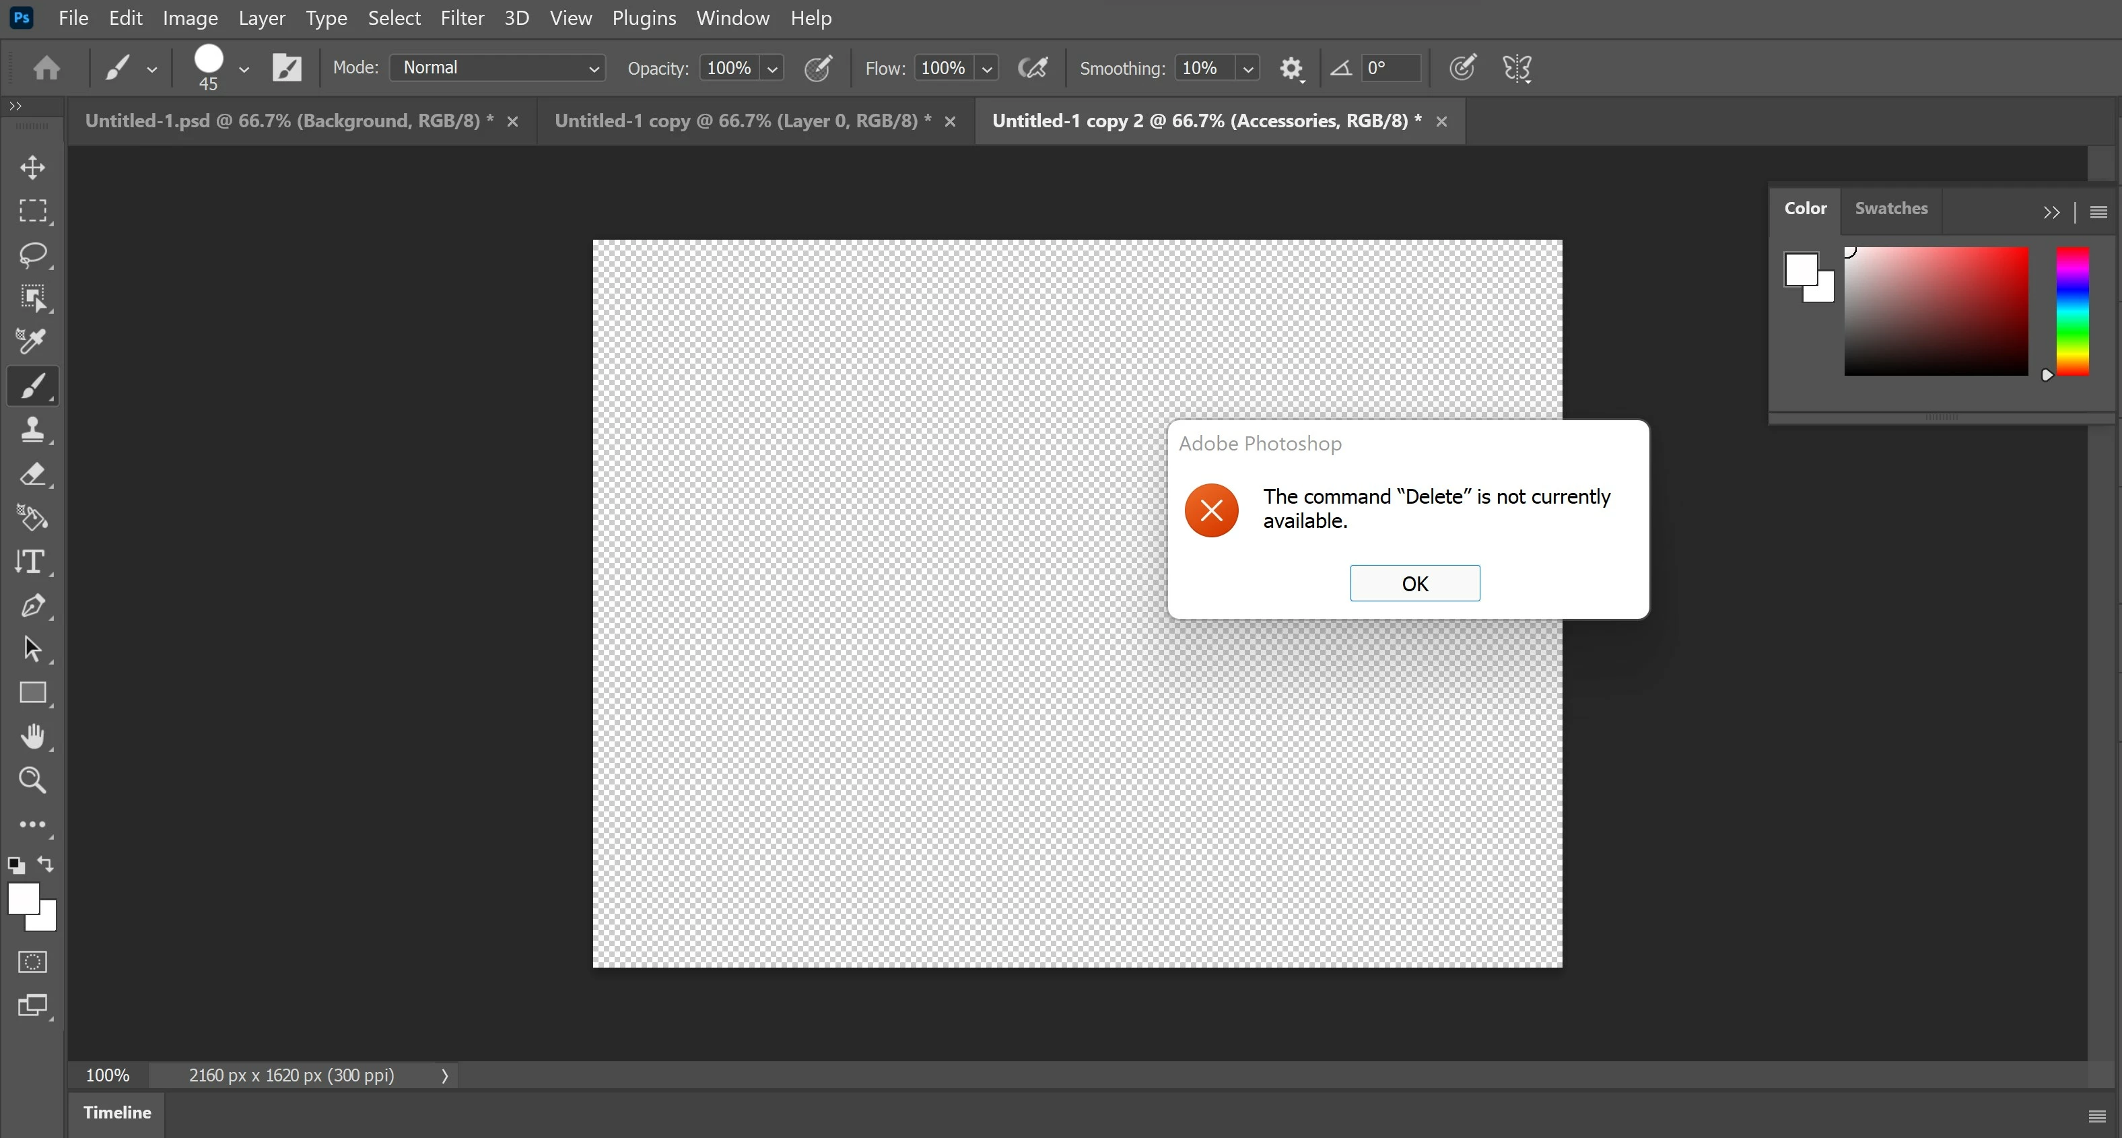Open the Filter menu
2122x1138 pixels.
[x=461, y=18]
